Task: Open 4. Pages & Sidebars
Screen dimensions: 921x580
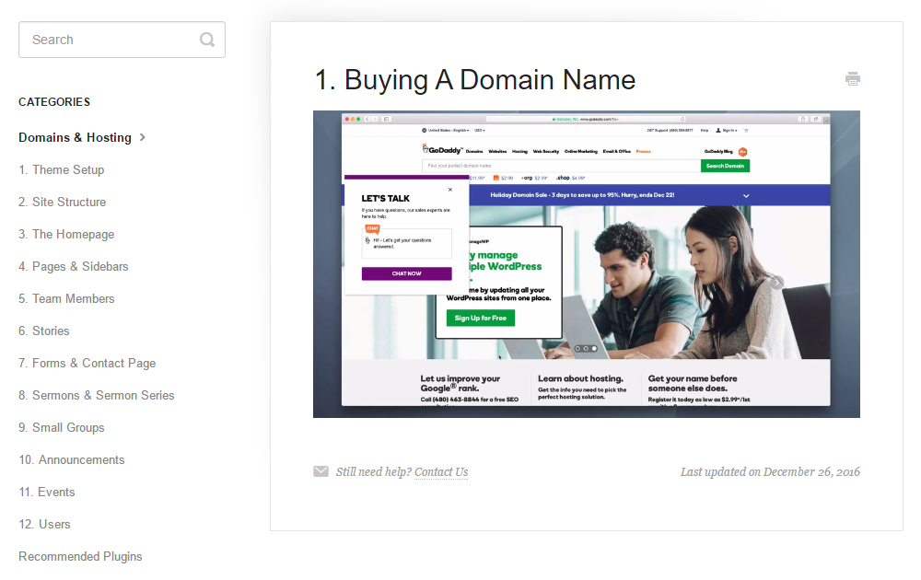Action: (74, 266)
